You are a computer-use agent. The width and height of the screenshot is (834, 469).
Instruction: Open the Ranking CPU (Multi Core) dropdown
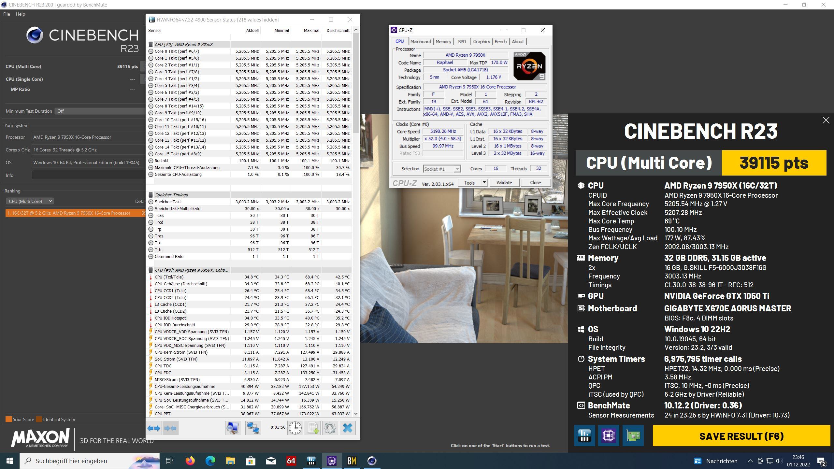point(30,201)
